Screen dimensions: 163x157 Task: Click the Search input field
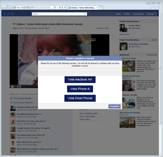[x=58, y=14]
